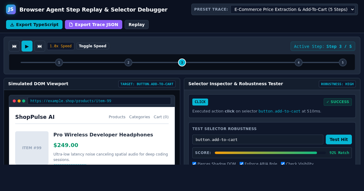Viewport: 364px width, 191px height.
Task: Click the 92% Match score value
Action: [339, 153]
